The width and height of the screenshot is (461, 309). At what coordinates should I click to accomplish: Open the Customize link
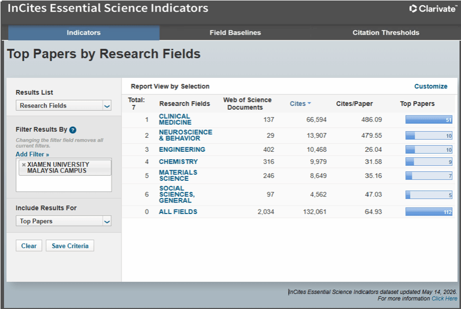pos(431,86)
